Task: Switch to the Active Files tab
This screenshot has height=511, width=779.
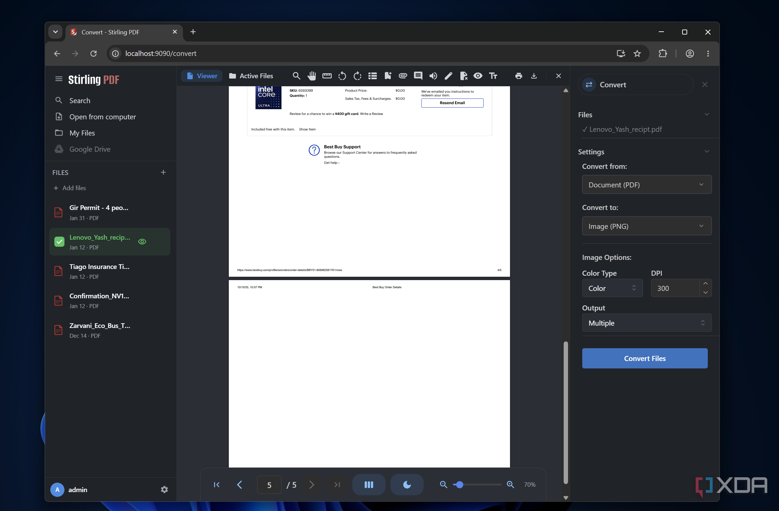Action: 251,76
